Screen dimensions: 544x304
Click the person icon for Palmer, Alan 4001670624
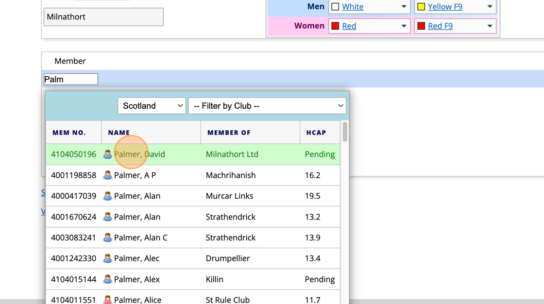point(107,217)
